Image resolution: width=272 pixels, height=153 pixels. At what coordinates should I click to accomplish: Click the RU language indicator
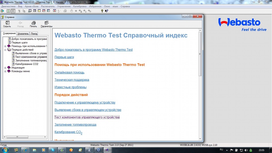click(x=221, y=150)
